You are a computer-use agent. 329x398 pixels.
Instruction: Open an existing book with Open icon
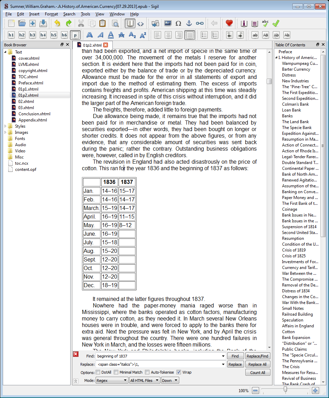tap(22, 24)
